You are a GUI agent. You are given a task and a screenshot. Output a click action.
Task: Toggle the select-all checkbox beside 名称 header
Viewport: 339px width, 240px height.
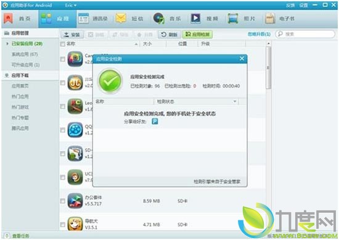pos(62,44)
